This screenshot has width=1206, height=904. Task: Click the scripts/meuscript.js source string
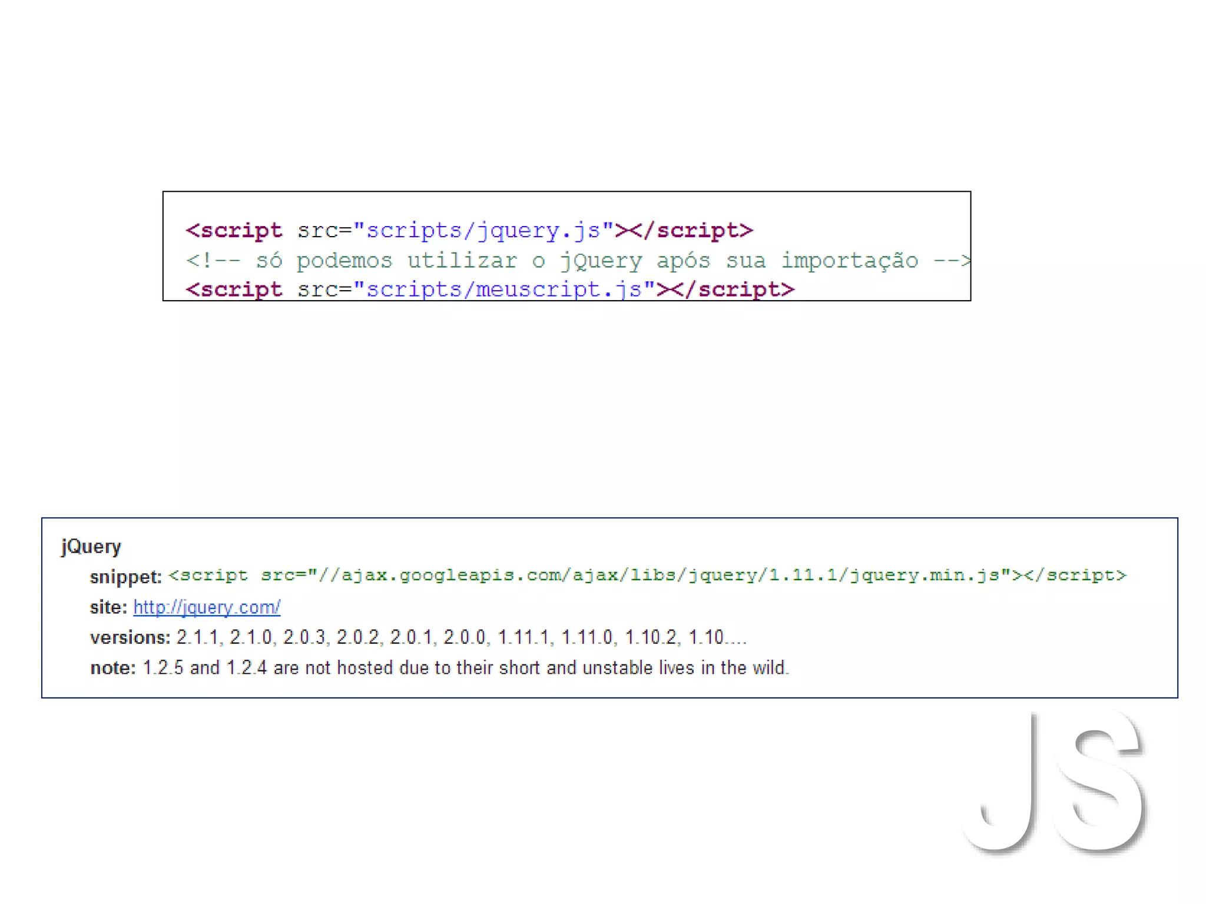(503, 290)
